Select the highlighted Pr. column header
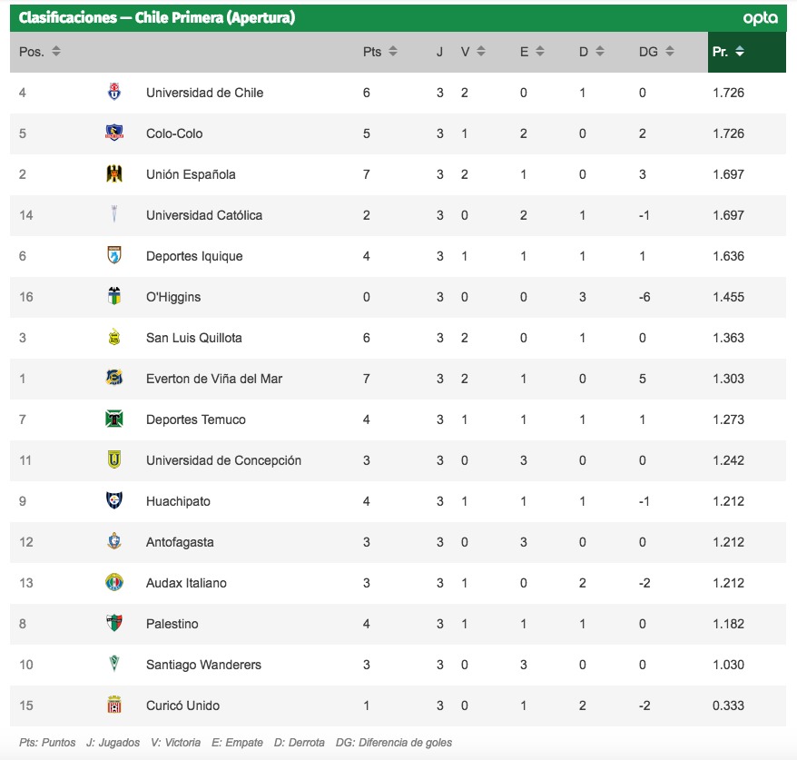Viewport: 797px width, 760px height. 747,52
